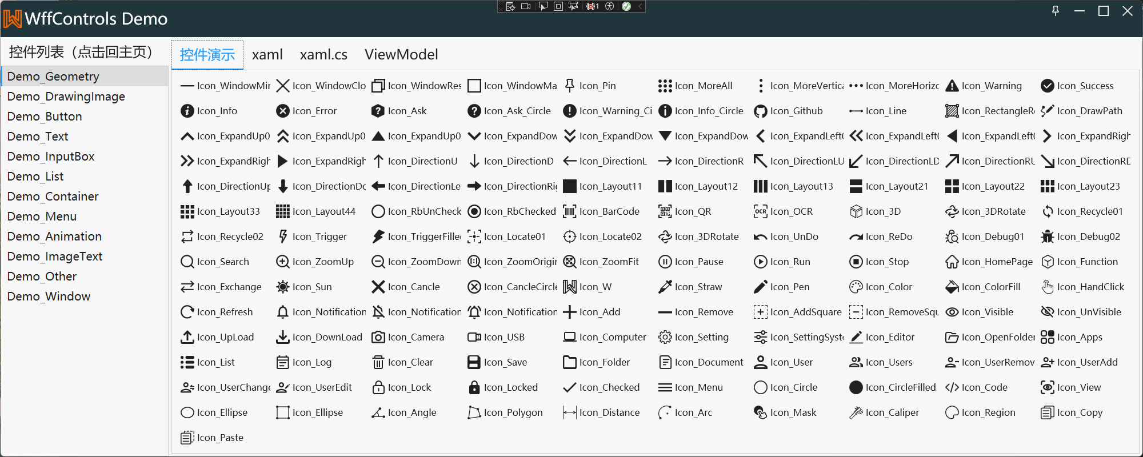Select the Icon_Debug01 bug icon

(x=952, y=236)
